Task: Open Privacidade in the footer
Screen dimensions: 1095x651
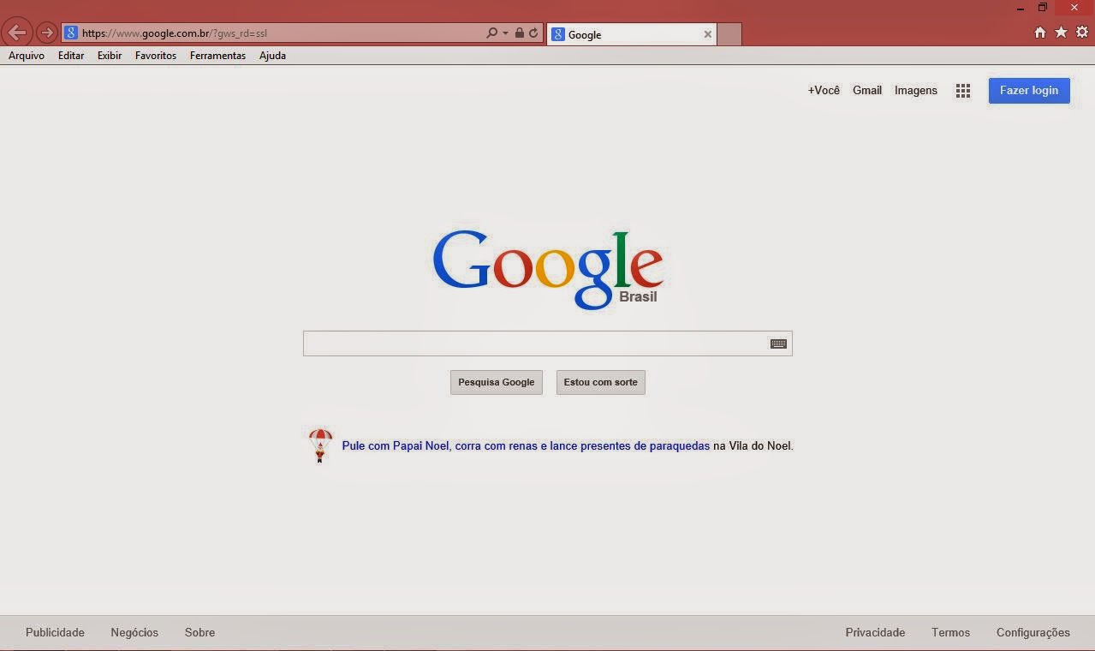Action: pos(875,632)
